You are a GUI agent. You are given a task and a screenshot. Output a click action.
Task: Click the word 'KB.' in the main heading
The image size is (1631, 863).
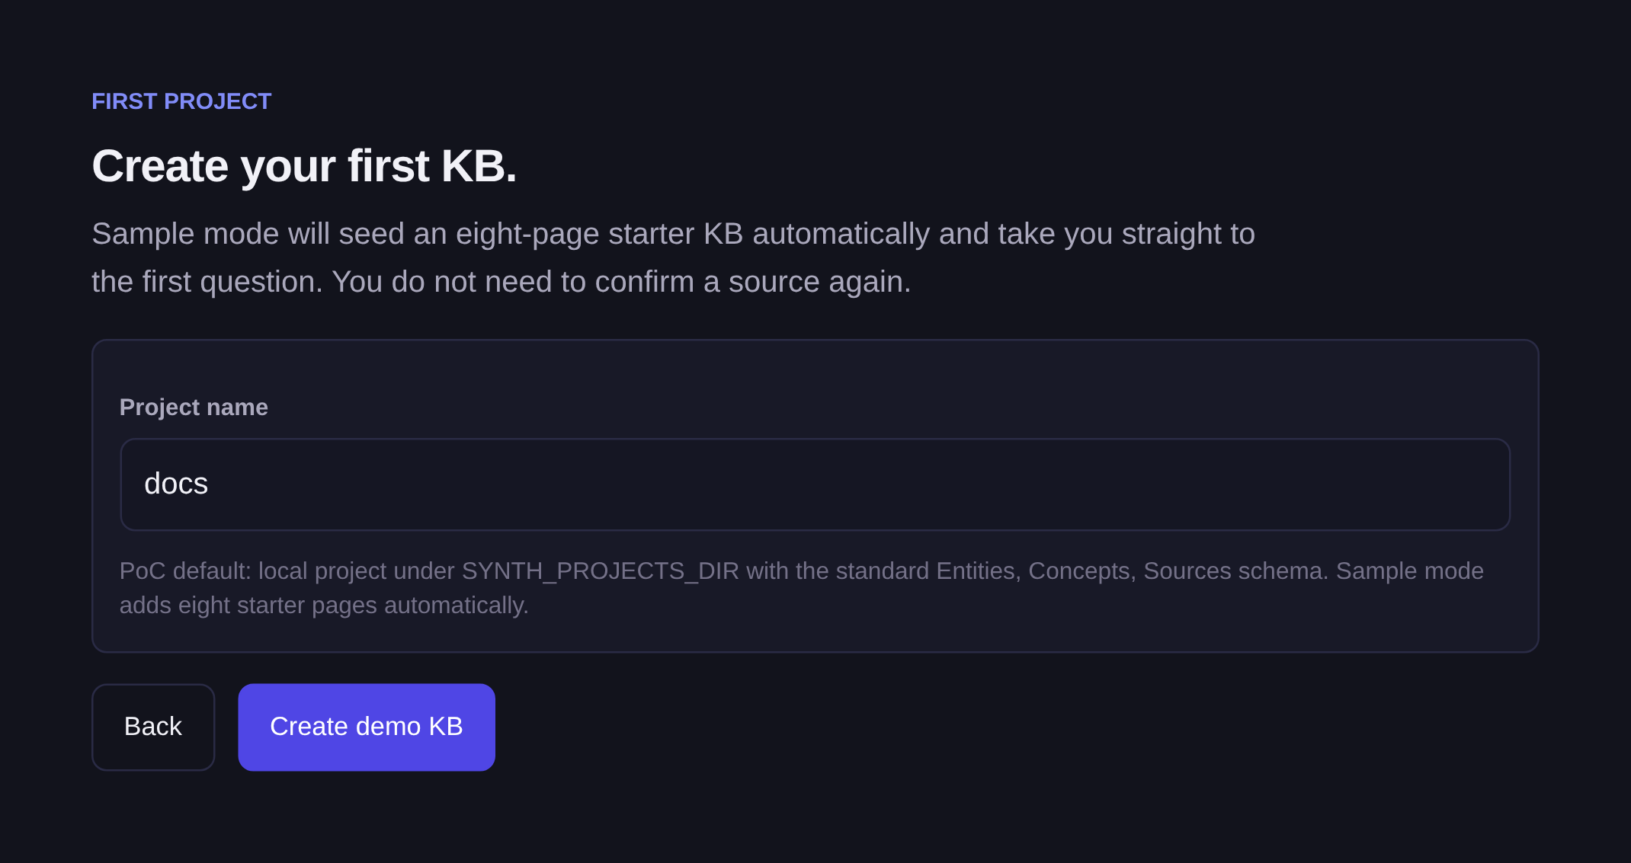479,166
